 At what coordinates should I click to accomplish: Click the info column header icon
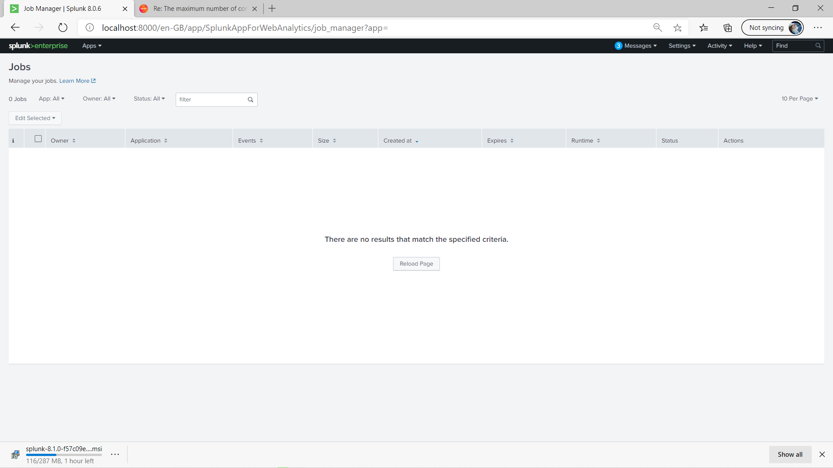(x=13, y=141)
